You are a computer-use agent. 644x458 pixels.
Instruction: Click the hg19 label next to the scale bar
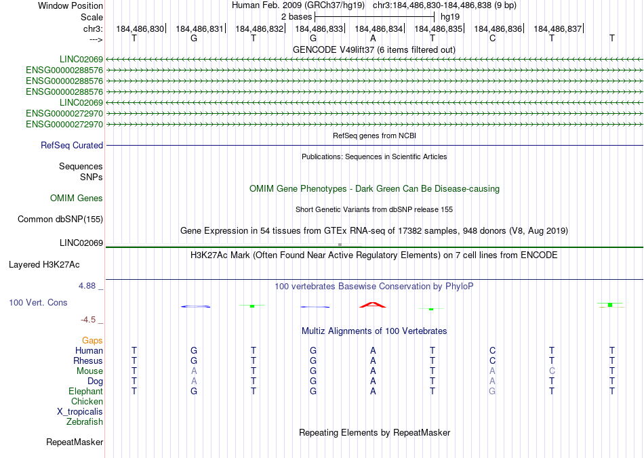pyautogui.click(x=450, y=17)
